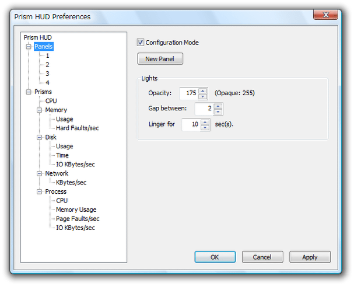Increase Opacity with the up arrow
354x286 pixels.
[203, 91]
